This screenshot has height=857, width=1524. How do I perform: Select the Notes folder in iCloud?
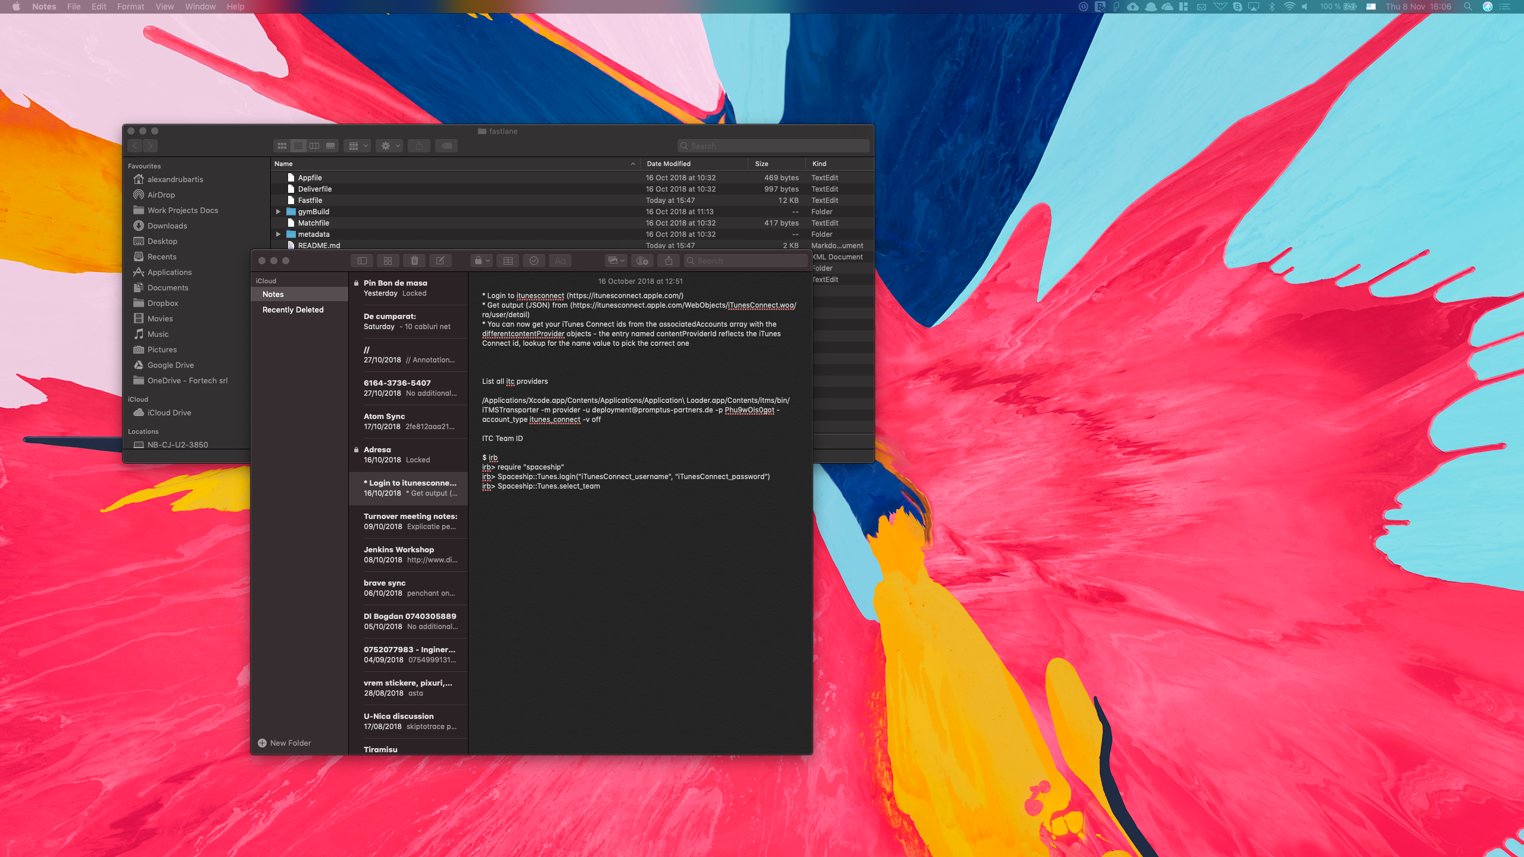[299, 294]
